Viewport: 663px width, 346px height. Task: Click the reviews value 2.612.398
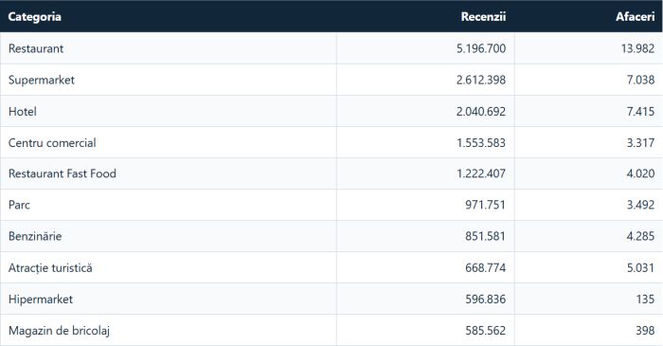[481, 80]
